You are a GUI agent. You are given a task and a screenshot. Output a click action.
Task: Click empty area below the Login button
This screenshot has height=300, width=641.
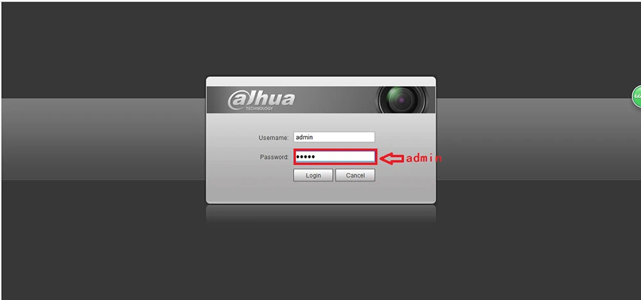tap(313, 191)
